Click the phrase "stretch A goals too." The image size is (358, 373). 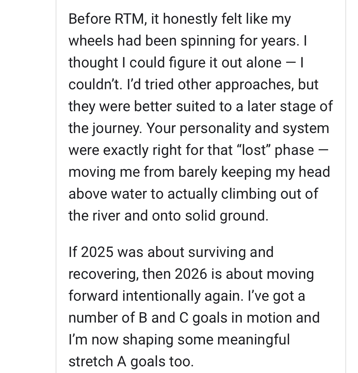[x=131, y=361]
